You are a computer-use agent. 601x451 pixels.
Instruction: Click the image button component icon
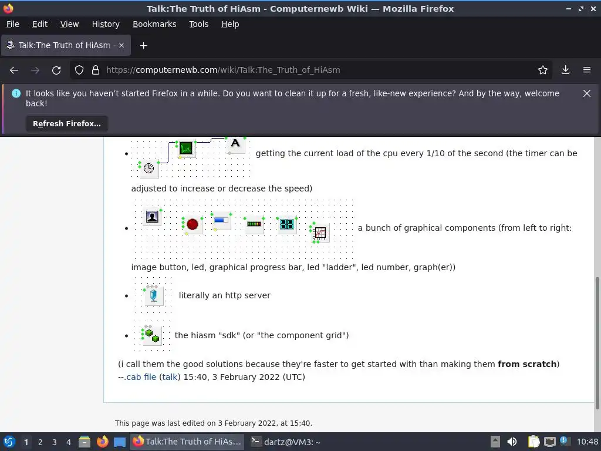(152, 217)
